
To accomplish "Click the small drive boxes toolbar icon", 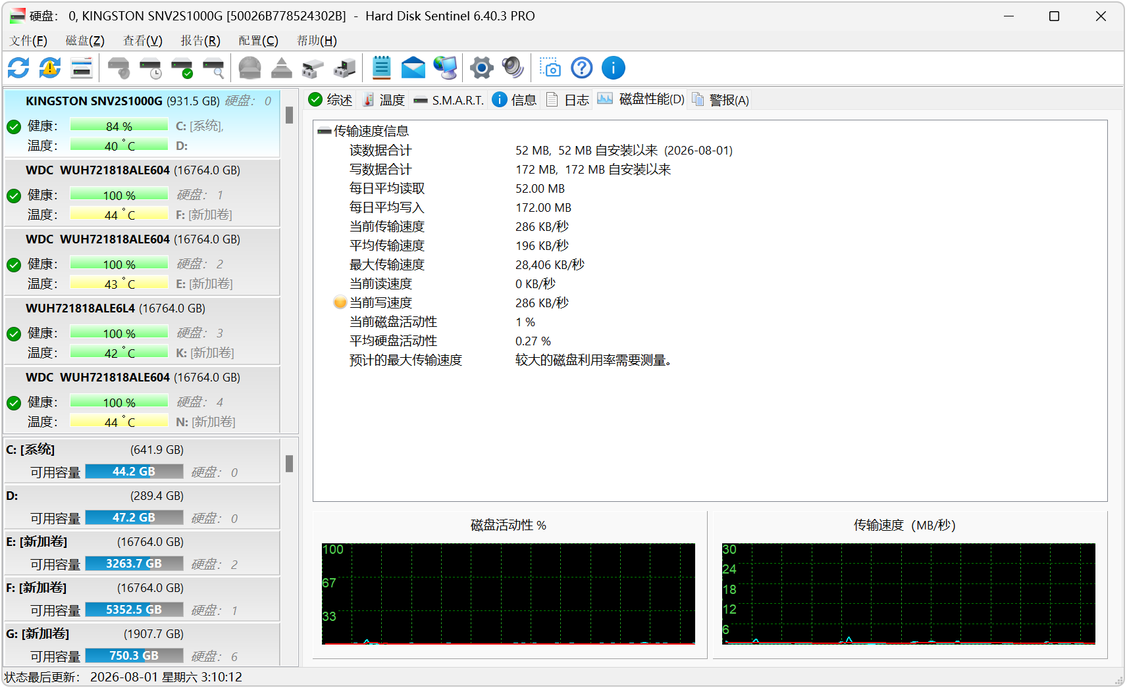I will pos(313,68).
